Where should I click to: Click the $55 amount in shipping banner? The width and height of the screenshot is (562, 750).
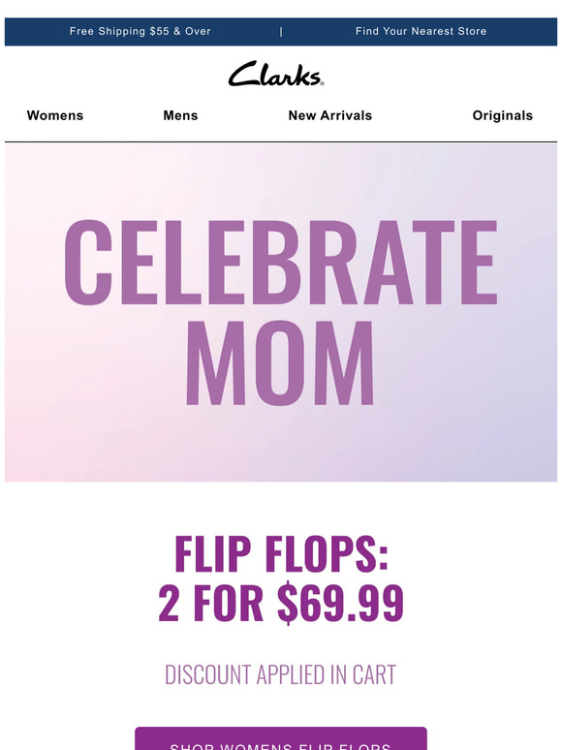pos(159,31)
